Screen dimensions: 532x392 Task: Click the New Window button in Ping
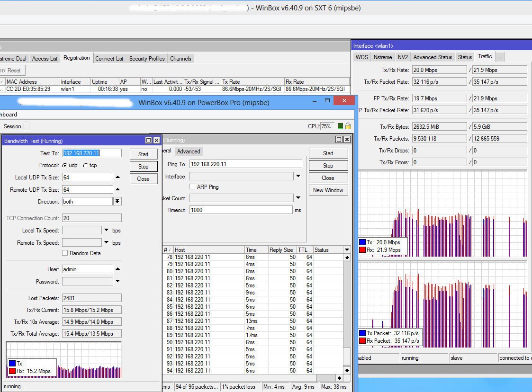tap(328, 190)
